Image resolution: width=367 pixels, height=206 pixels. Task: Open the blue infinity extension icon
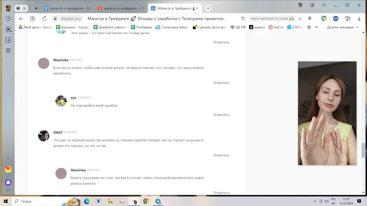335,19
